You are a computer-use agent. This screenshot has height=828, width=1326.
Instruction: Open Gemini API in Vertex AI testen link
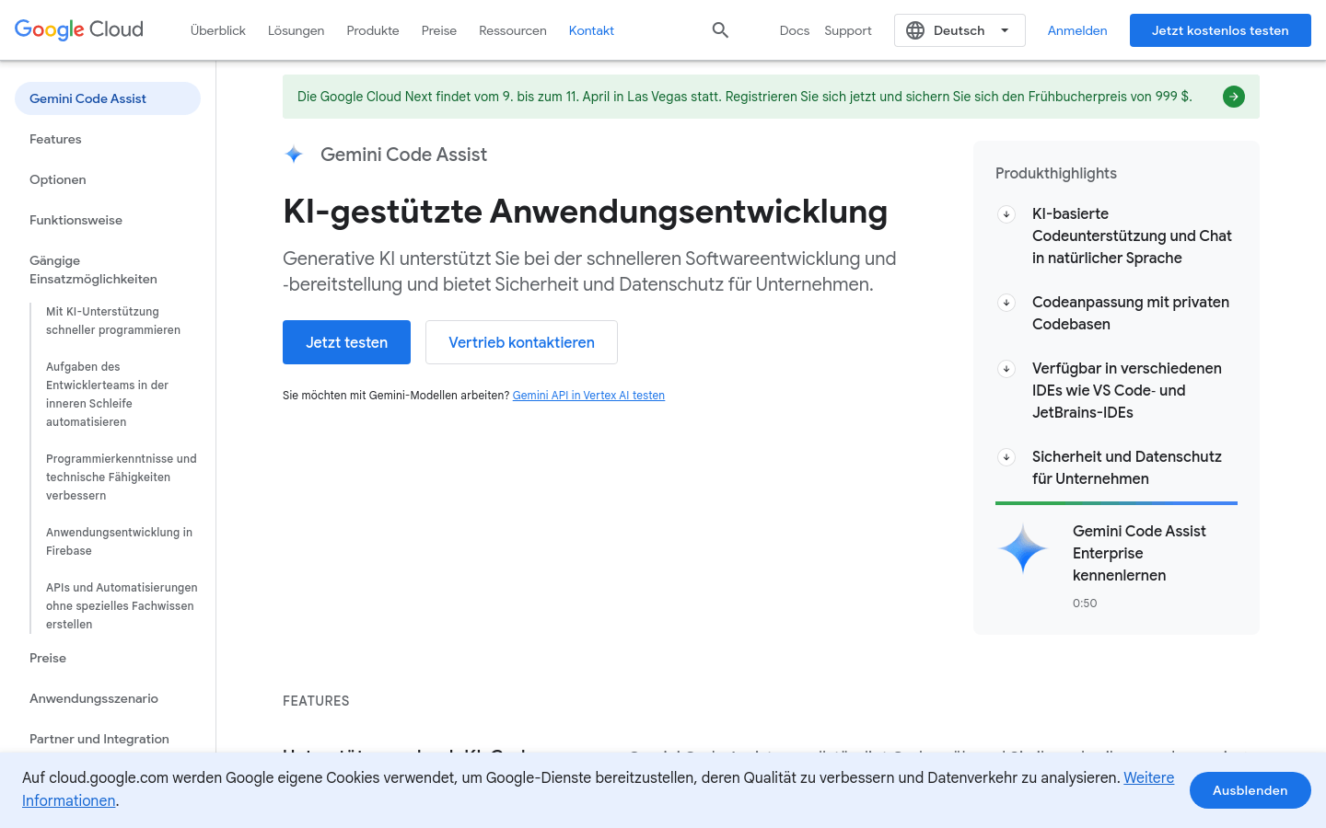click(588, 396)
